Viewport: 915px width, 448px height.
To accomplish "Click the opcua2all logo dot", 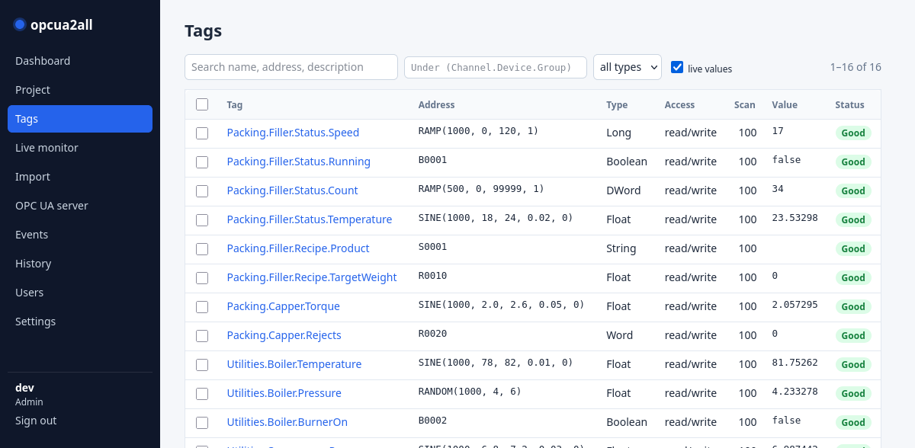I will [x=20, y=24].
